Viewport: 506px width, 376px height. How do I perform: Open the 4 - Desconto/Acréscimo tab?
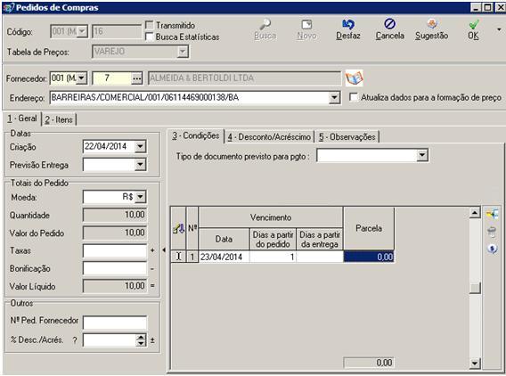pyautogui.click(x=269, y=137)
